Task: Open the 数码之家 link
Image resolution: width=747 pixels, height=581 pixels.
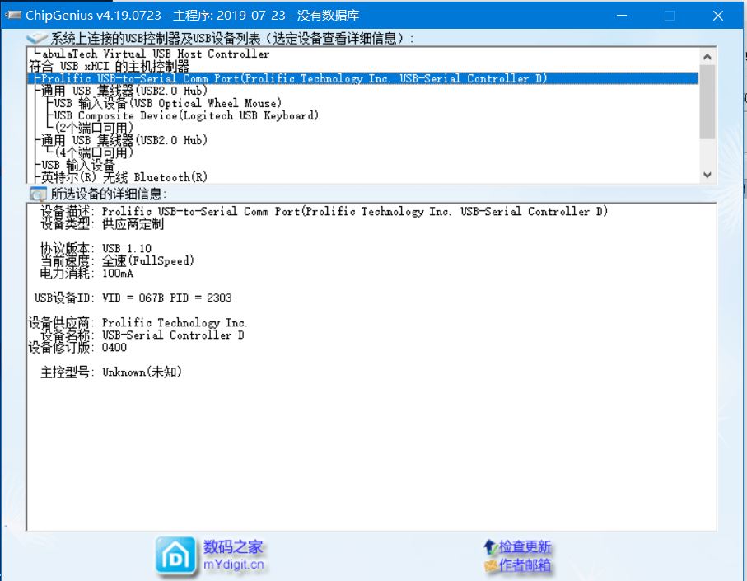Action: [x=233, y=546]
